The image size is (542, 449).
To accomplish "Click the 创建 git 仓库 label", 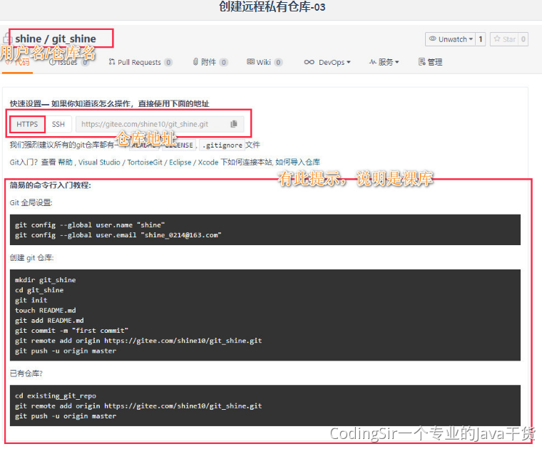I will pyautogui.click(x=32, y=258).
